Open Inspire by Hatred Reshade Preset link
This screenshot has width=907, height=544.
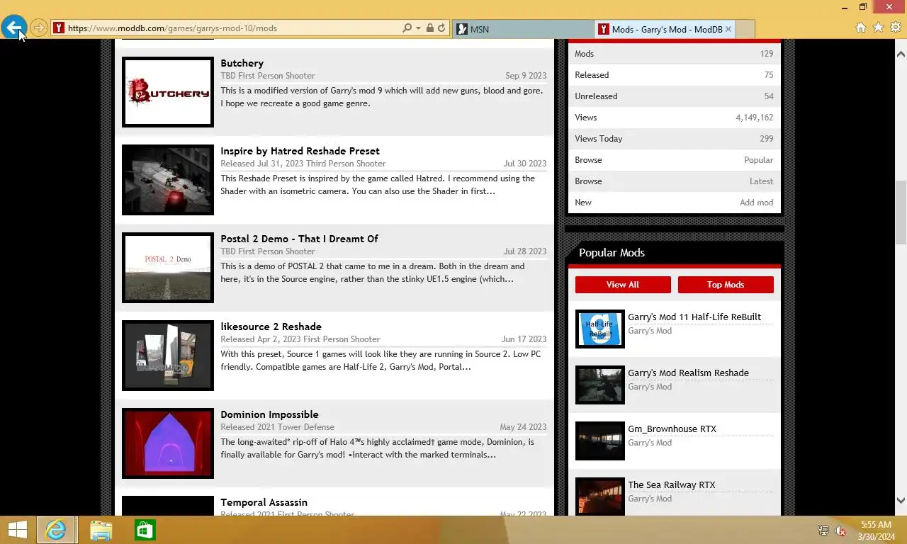click(300, 151)
